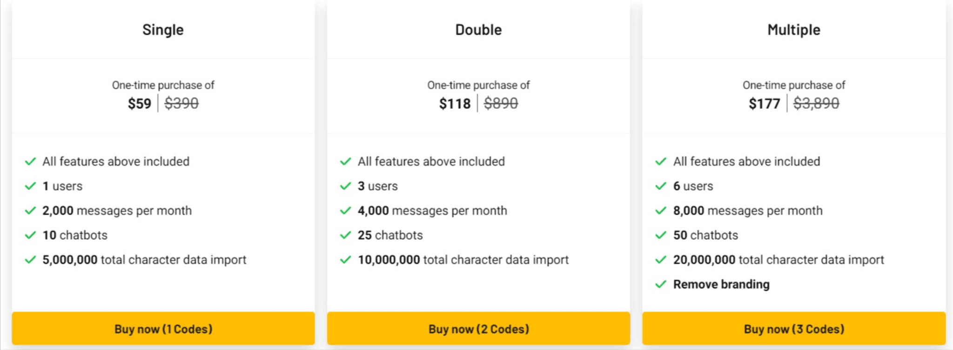953x350 pixels.
Task: Click checkmark next to 6 users
Action: [x=661, y=186]
